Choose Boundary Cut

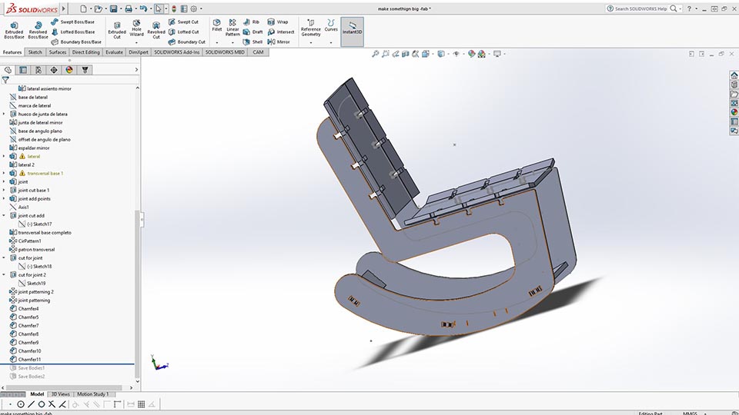(x=186, y=41)
